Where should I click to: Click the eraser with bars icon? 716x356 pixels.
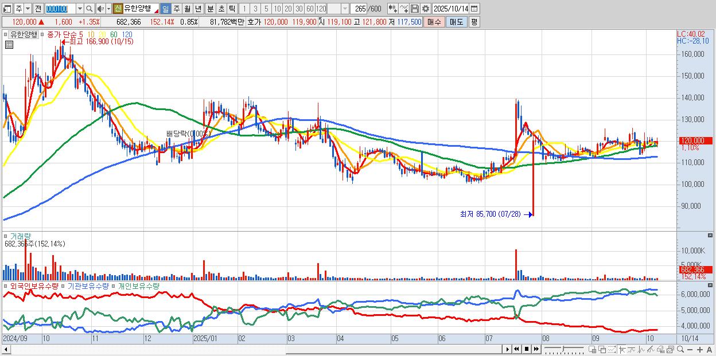point(660,350)
